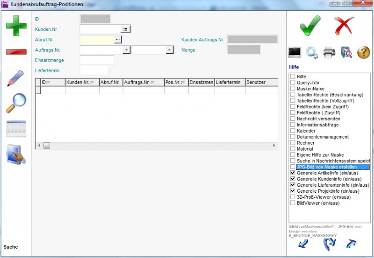The image size is (374, 258).
Task: Open the Kunden.Nr. lookup button
Action: click(125, 29)
